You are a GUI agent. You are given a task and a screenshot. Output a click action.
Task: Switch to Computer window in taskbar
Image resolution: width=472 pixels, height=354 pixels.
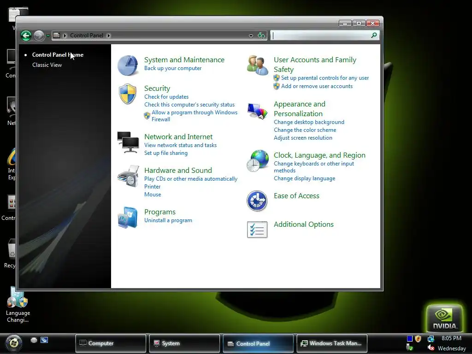[x=111, y=343]
